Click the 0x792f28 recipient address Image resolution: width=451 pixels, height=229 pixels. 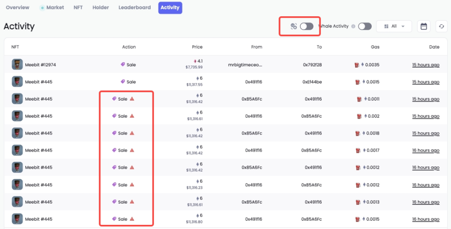click(312, 65)
